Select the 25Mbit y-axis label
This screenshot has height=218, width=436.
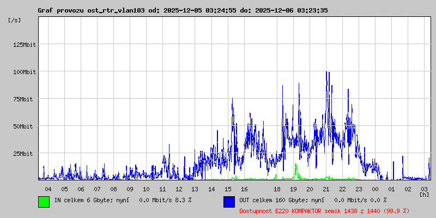pyautogui.click(x=24, y=154)
